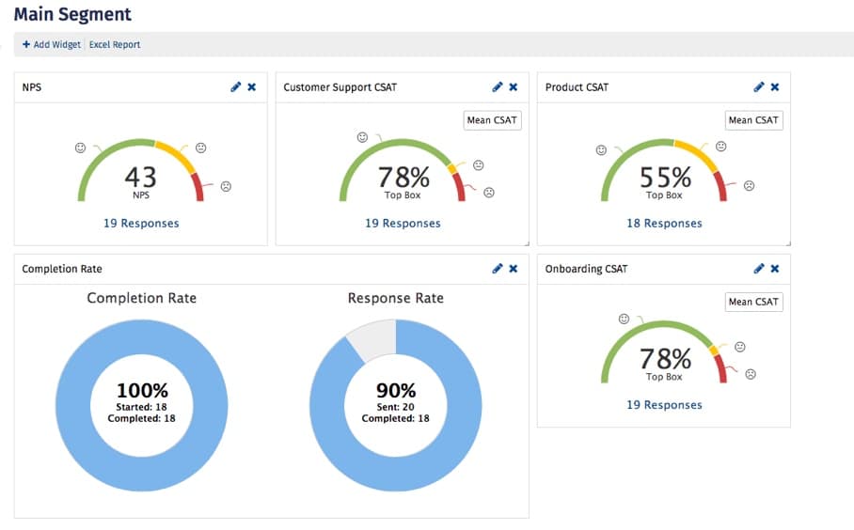Edit the Completion Rate widget
This screenshot has width=854, height=530.
tap(497, 268)
